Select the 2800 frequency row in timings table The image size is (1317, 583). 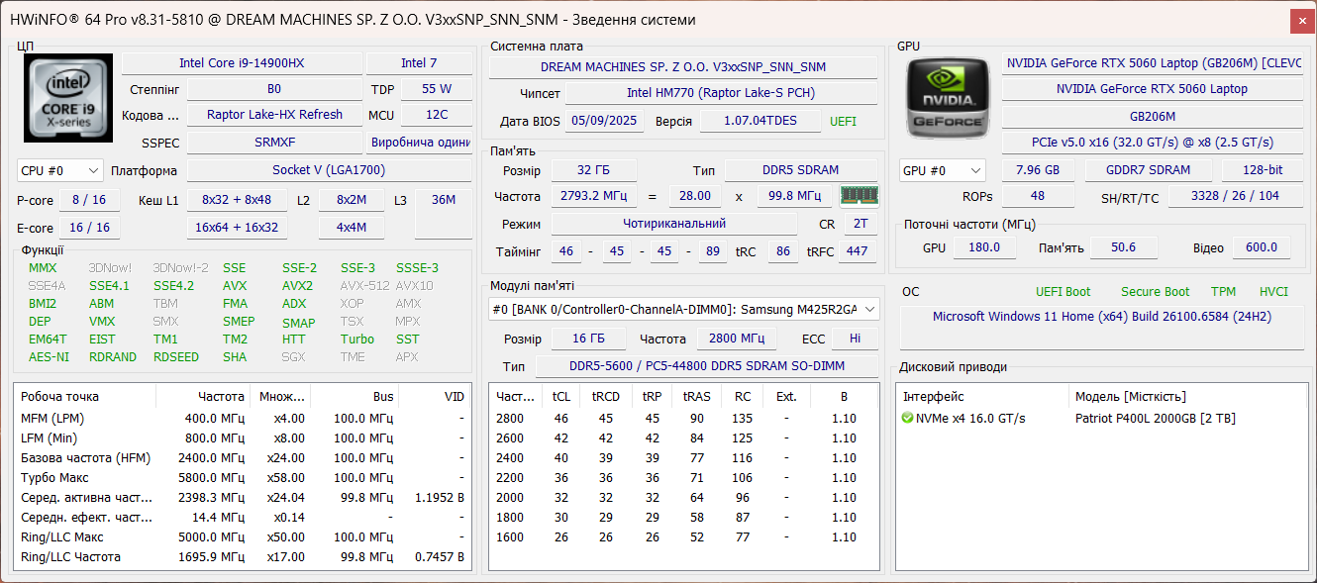[510, 419]
